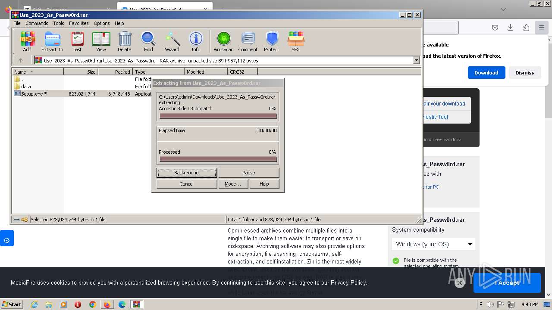Expand the archive path dropdown
Viewport: 552px width, 310px height.
click(x=417, y=61)
